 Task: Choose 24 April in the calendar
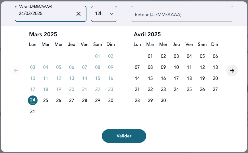(176, 89)
